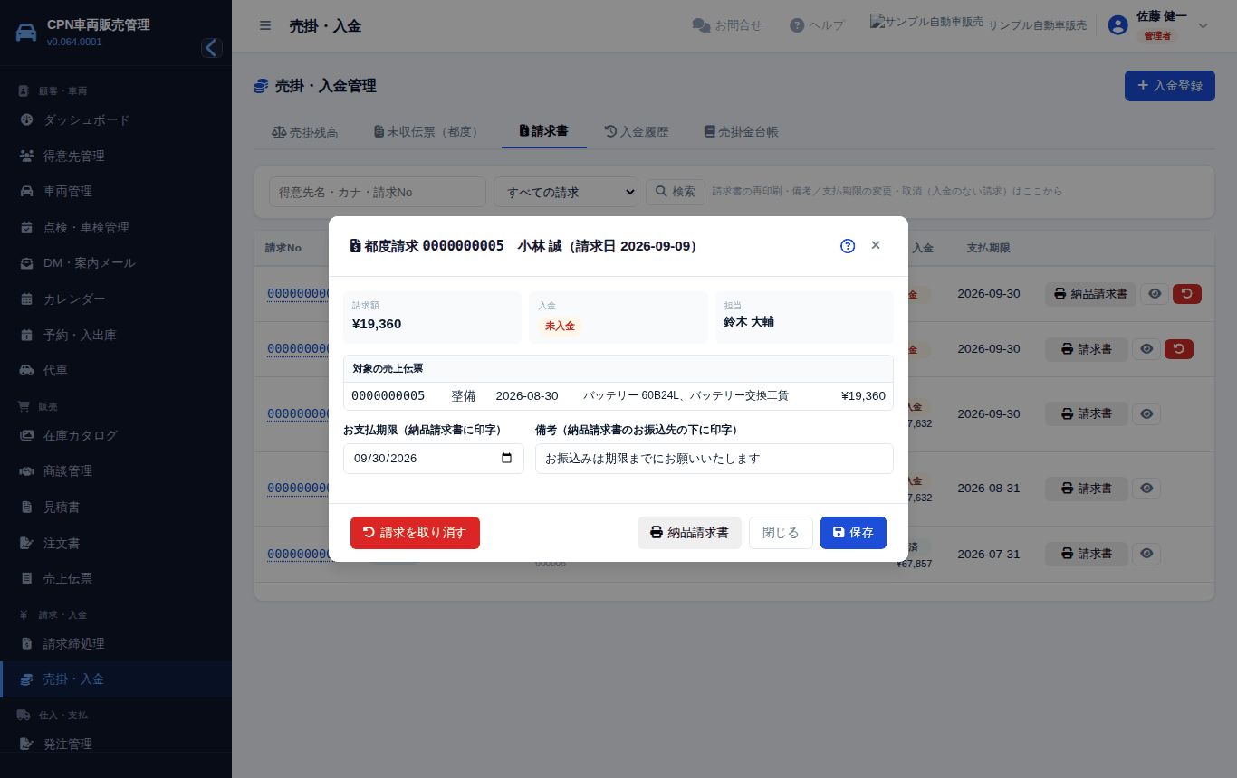The width and height of the screenshot is (1237, 778).
Task: Click red undo icon in second invoice row
Action: (1179, 349)
